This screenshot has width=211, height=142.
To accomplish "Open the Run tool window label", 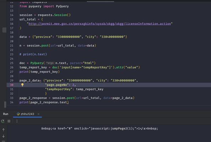I will click(6, 114).
